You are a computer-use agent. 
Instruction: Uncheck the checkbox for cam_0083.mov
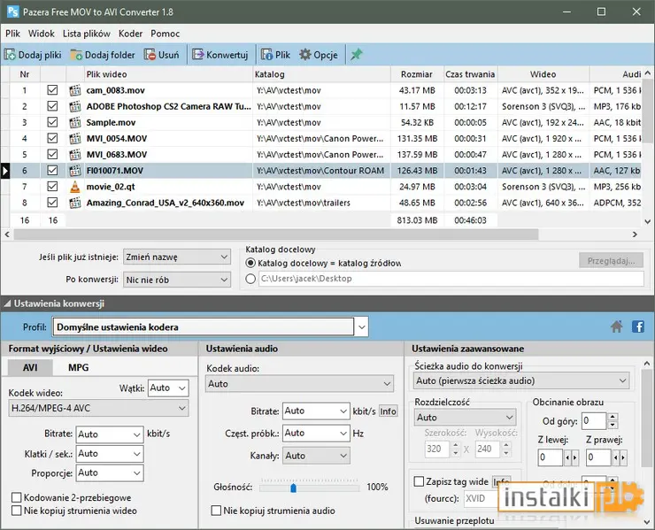tap(52, 90)
